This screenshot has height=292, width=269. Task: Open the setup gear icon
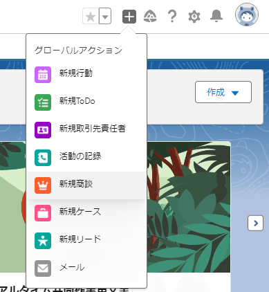click(x=194, y=17)
